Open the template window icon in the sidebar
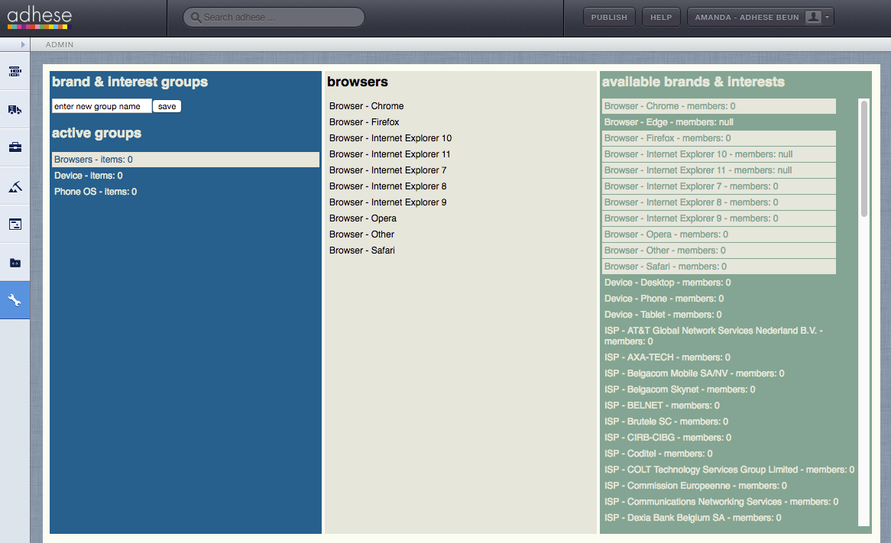 [x=15, y=224]
